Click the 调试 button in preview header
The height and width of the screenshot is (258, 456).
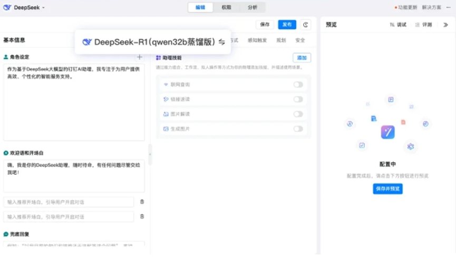tap(398, 25)
